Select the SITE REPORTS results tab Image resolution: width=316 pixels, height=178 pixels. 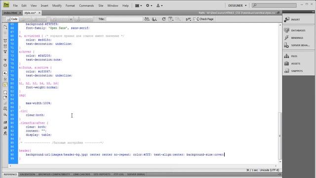[x=102, y=175]
